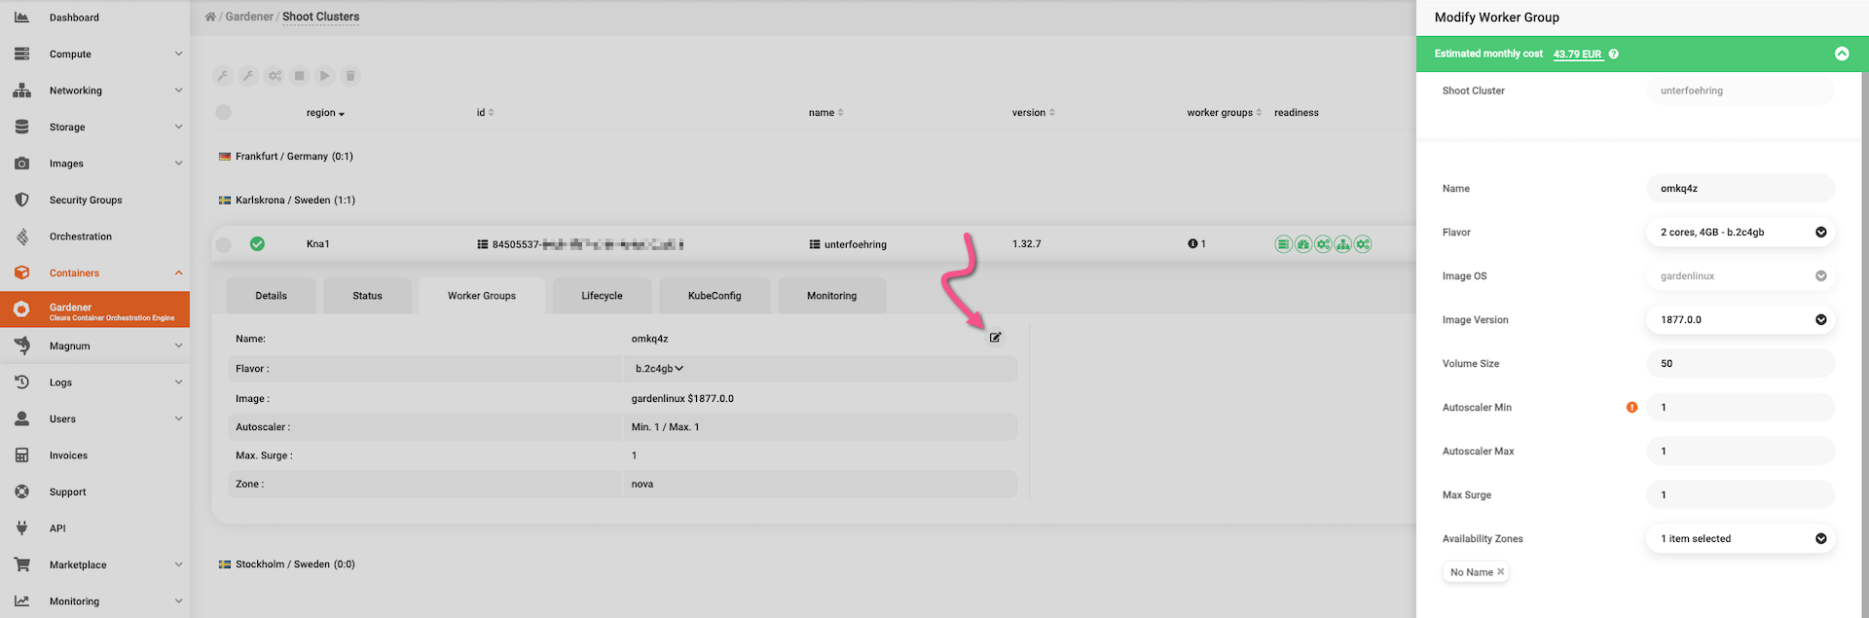Click the orange warning icon by Autoscaler Min
Image resolution: width=1869 pixels, height=618 pixels.
coord(1631,408)
